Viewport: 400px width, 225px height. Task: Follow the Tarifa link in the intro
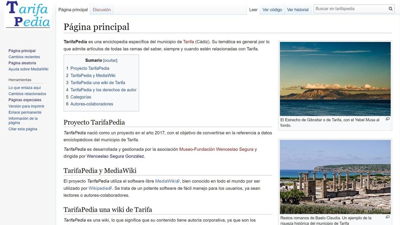click(x=189, y=41)
